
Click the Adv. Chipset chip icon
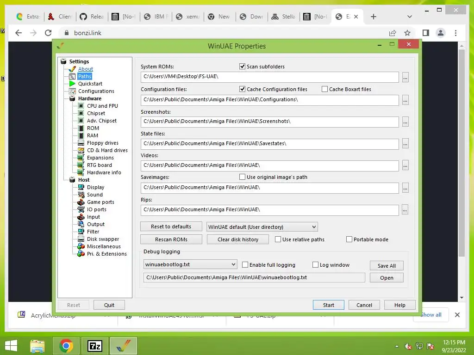click(81, 121)
